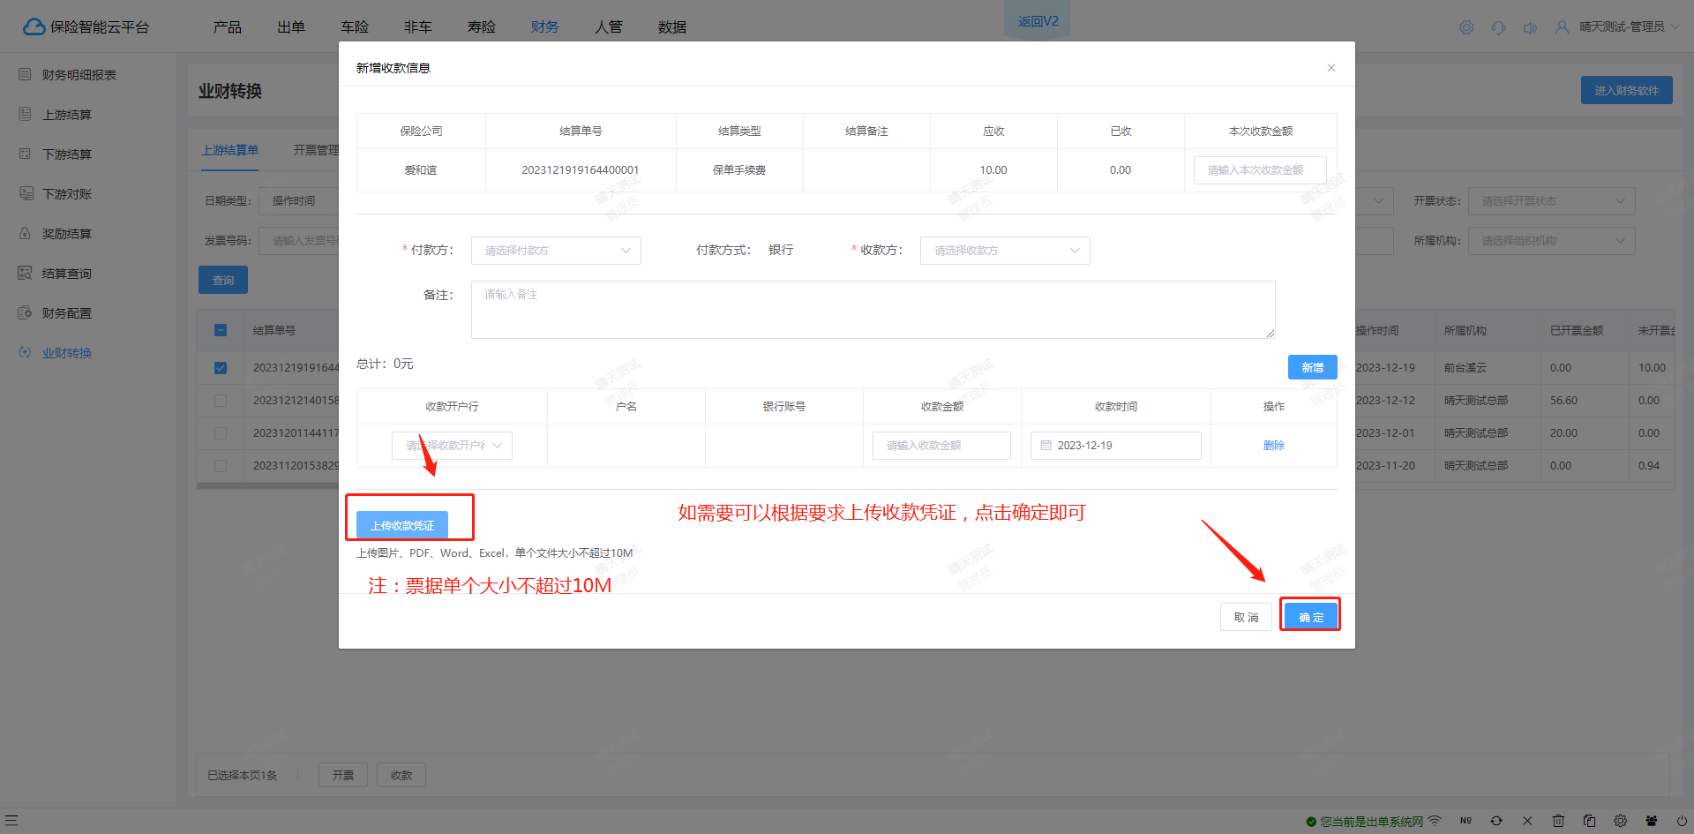Image resolution: width=1694 pixels, height=834 pixels.
Task: Click the cloud platform logo icon
Action: pyautogui.click(x=34, y=27)
